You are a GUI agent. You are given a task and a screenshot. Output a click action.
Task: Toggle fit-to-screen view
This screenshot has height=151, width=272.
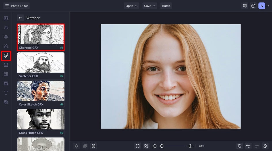point(138,146)
